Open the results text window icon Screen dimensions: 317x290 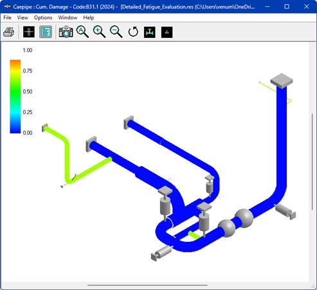[46, 32]
